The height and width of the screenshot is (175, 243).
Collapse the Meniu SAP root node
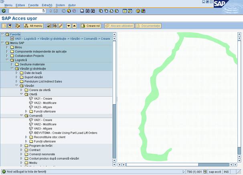(2, 43)
